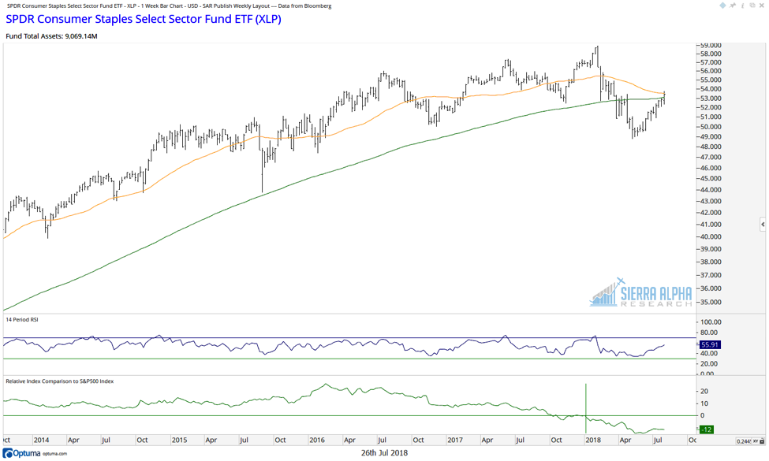The image size is (769, 461).
Task: Click the blue diamond icon in the chart header
Action: 723,6
